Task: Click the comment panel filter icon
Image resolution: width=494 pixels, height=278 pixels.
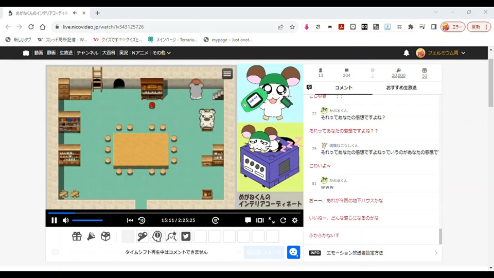Action: [309, 88]
